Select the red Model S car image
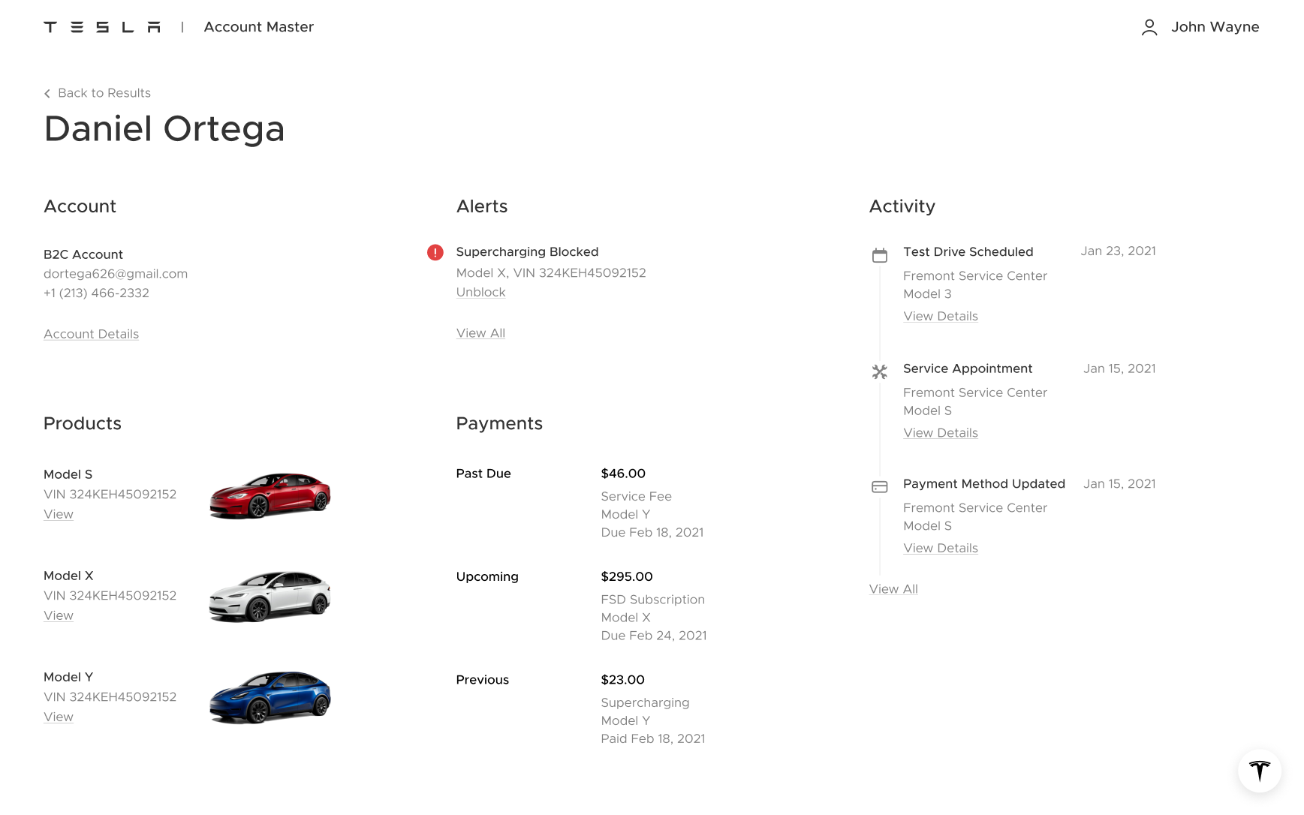1304x815 pixels. tap(270, 495)
